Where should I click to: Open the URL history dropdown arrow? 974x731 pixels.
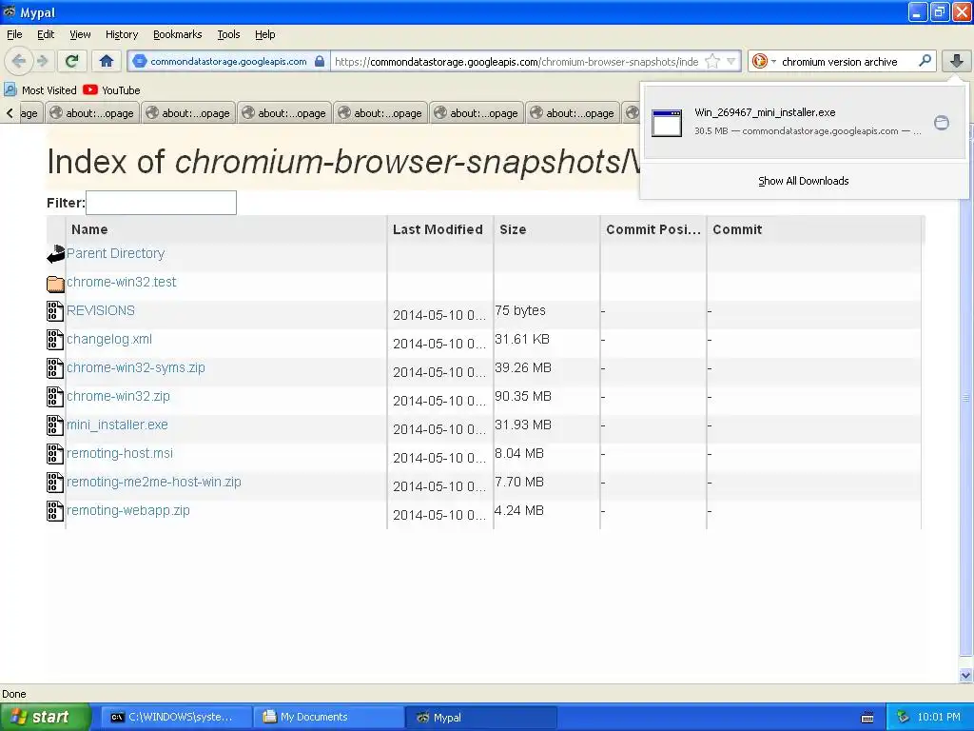click(731, 61)
